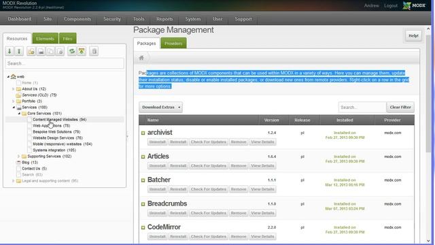Focus the packages Search field
435x245 pixels.
[362, 108]
